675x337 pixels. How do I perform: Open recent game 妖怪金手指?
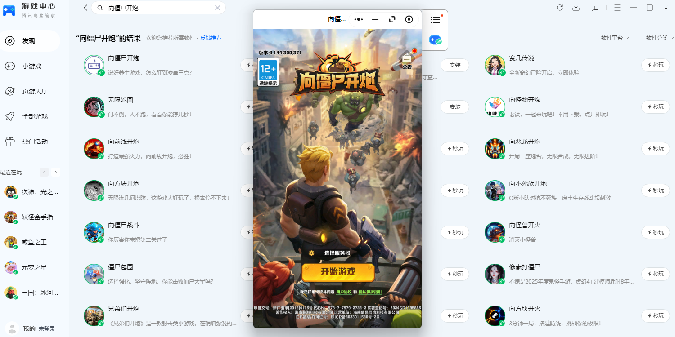click(x=29, y=217)
